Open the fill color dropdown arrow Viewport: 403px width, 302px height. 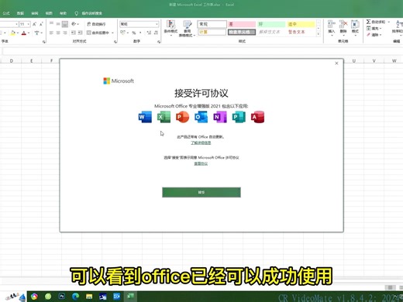pyautogui.click(x=18, y=33)
